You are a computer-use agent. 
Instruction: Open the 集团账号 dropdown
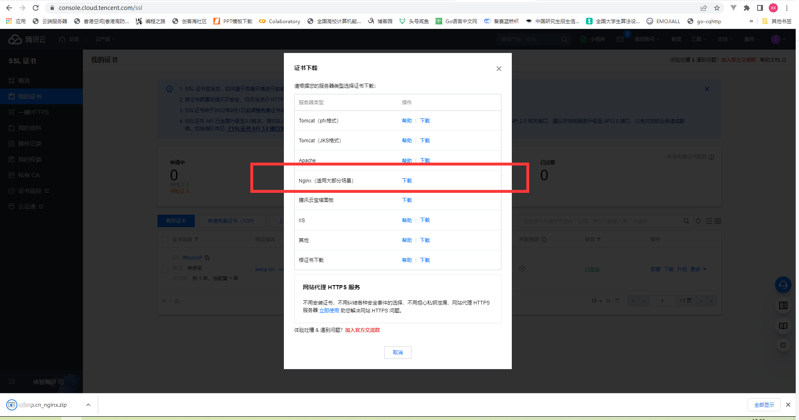(x=647, y=39)
